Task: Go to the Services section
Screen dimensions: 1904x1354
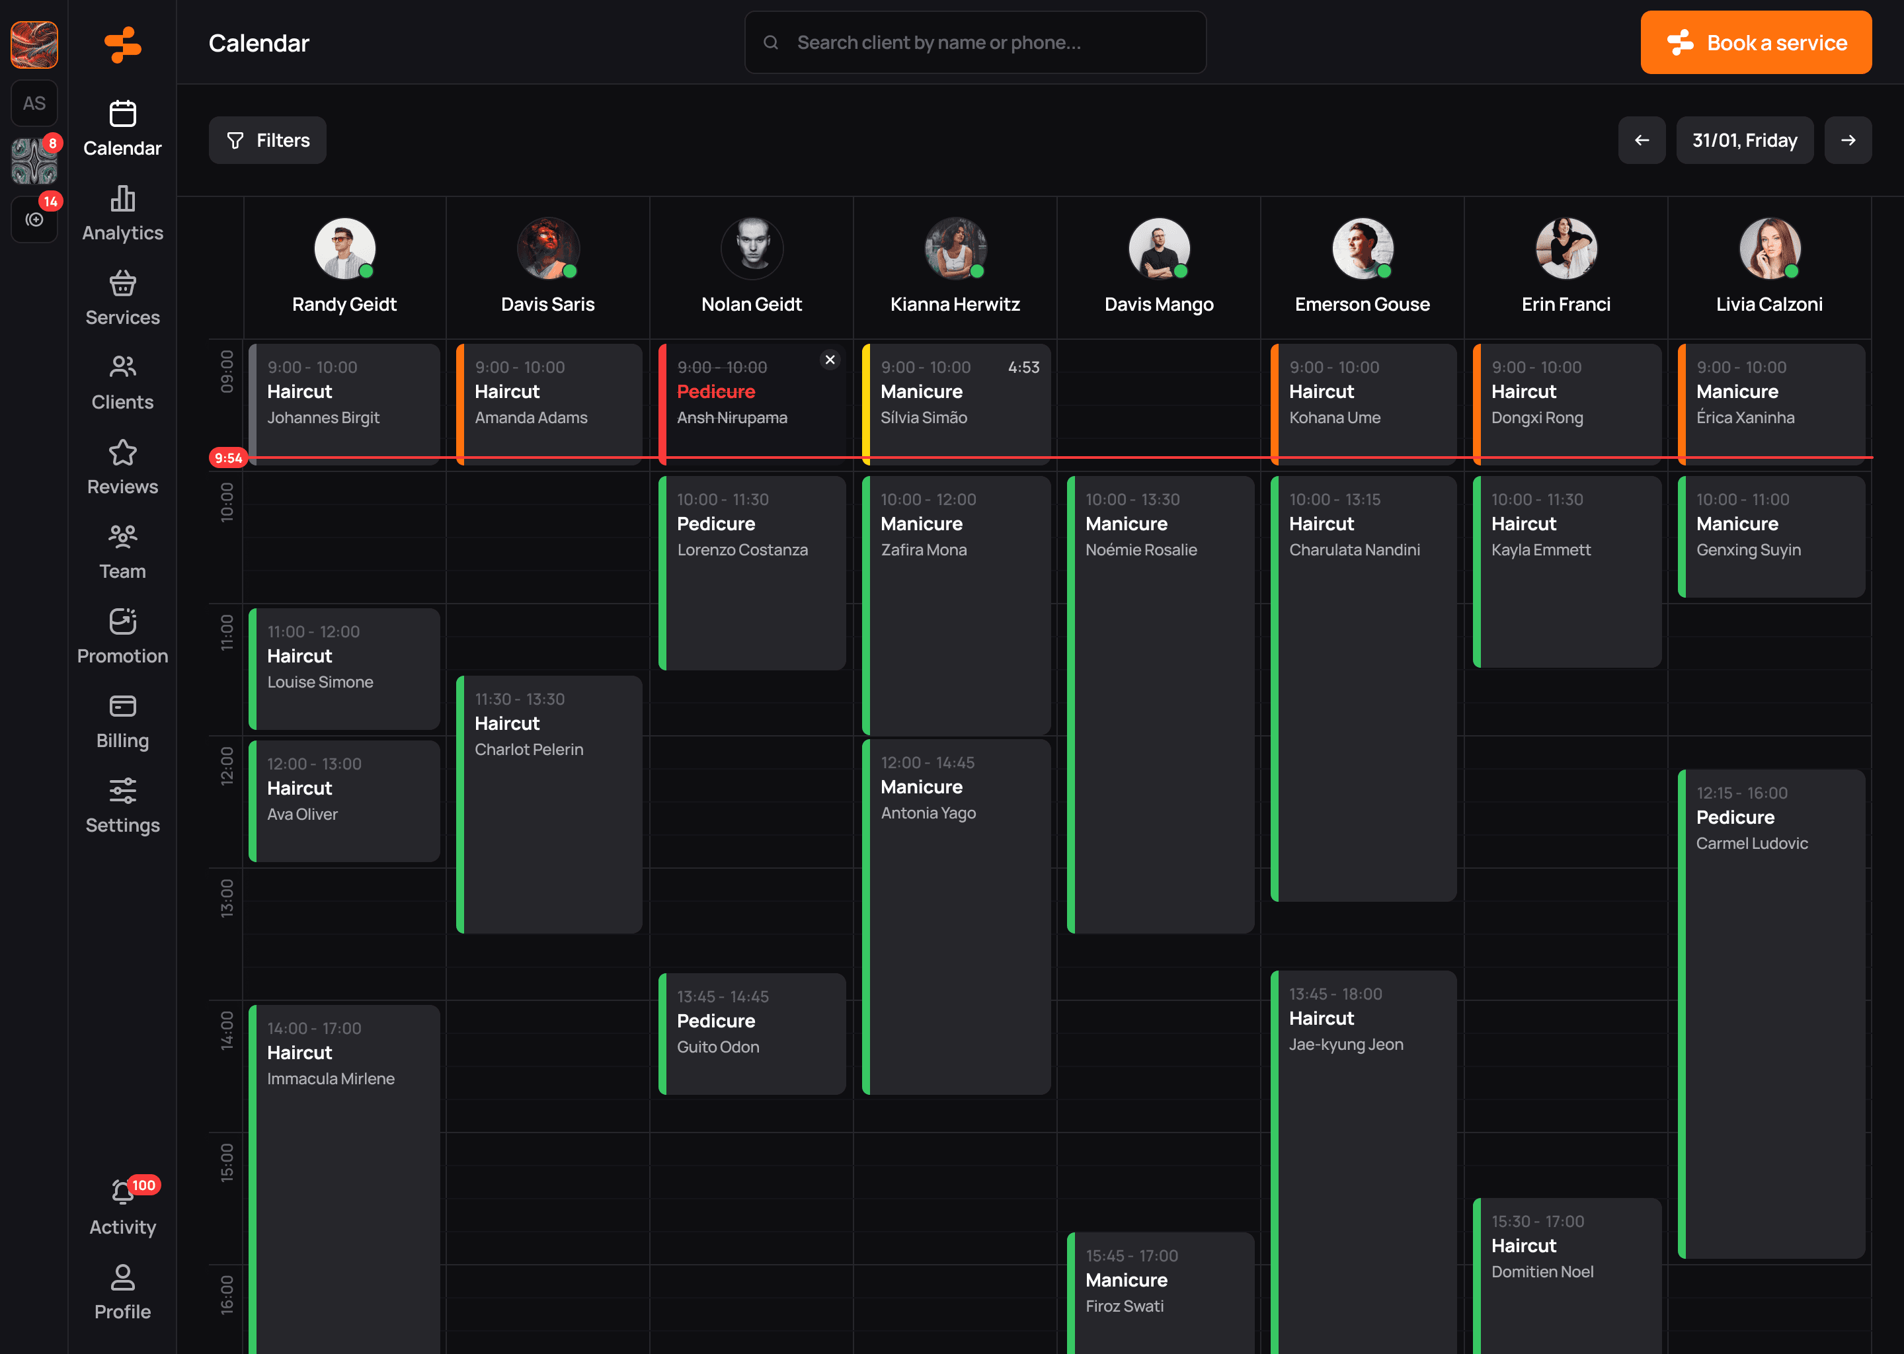Action: click(122, 298)
